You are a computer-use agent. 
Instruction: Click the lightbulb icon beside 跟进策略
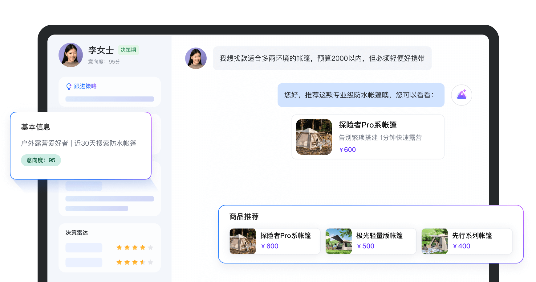[69, 86]
